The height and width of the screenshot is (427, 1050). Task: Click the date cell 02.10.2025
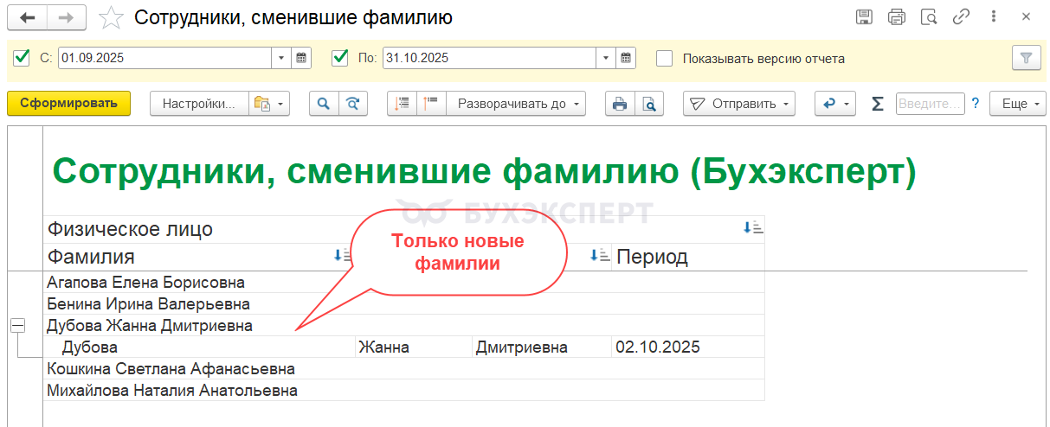[x=688, y=347]
